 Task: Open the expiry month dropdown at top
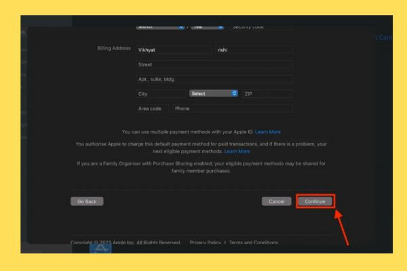tap(160, 27)
